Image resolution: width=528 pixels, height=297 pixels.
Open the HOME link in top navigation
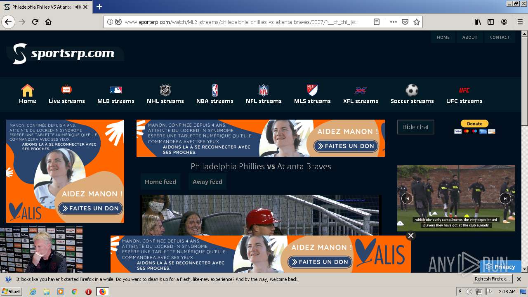click(443, 37)
